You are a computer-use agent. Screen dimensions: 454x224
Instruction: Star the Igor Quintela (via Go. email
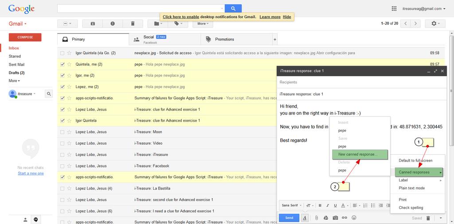point(69,53)
